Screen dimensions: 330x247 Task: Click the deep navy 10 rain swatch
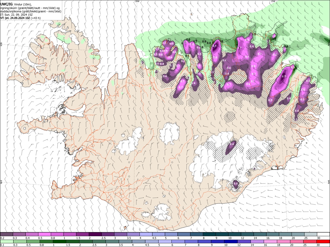230,241
